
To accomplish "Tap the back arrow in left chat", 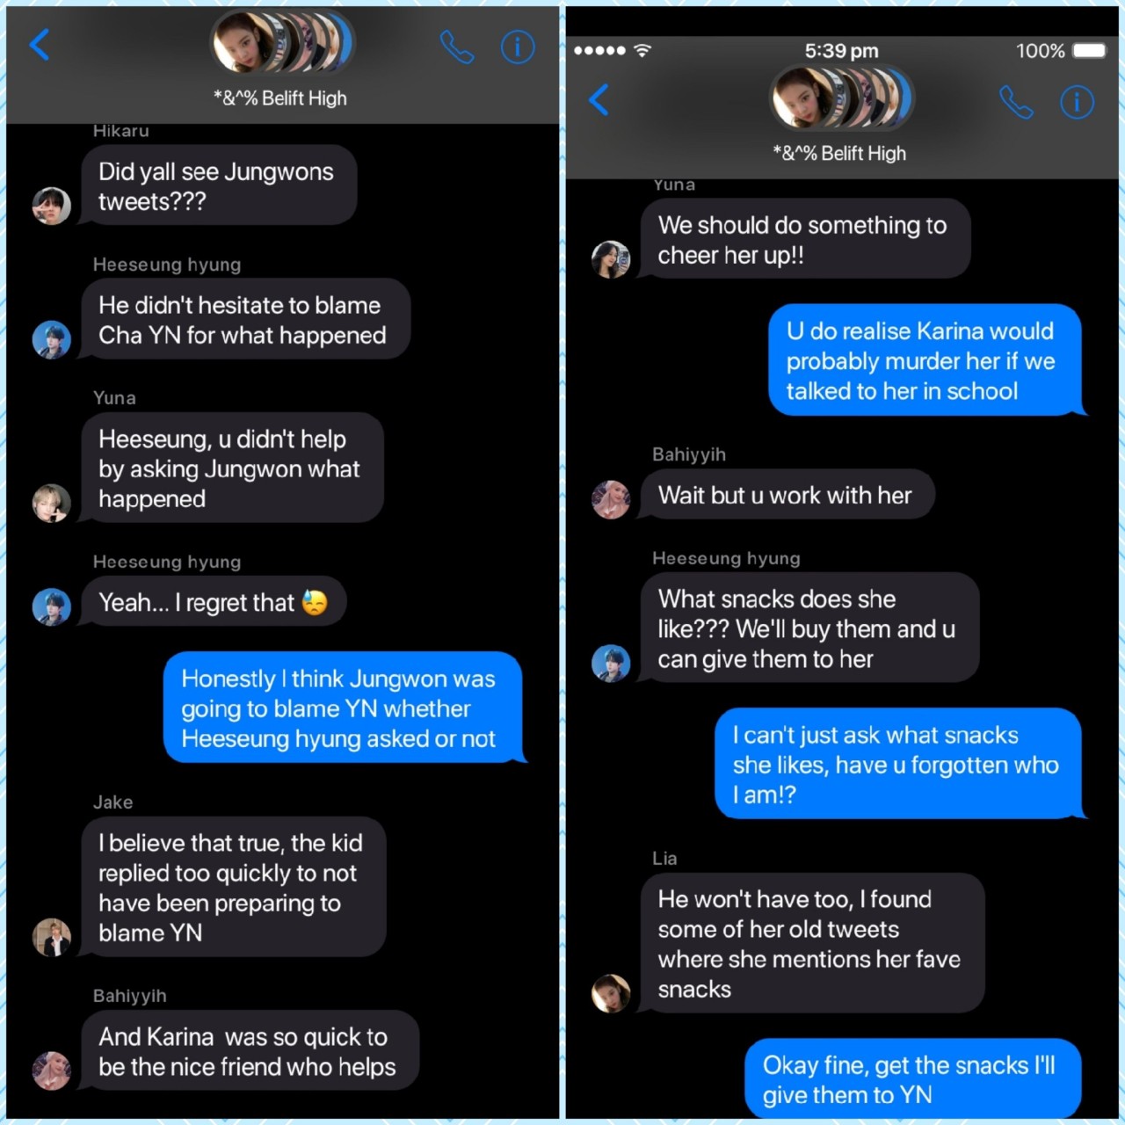I will [x=40, y=44].
